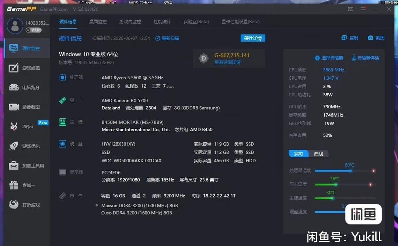Click the 显示器 monitor icon
This screenshot has height=246, width=398.
(62, 172)
